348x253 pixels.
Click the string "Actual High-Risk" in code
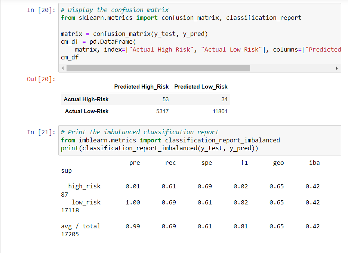pyautogui.click(x=161, y=49)
